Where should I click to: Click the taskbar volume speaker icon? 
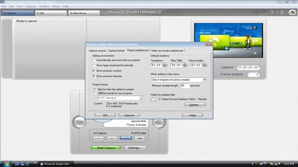(279, 164)
